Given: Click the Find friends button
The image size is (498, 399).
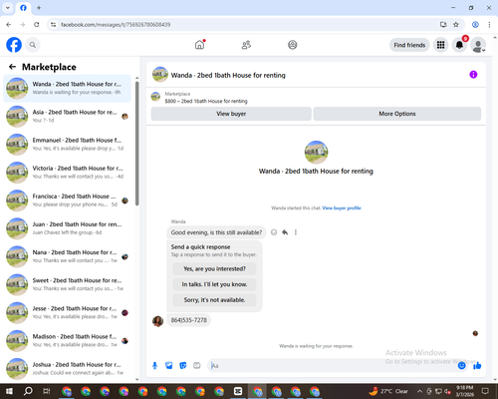Looking at the screenshot, I should click(x=409, y=45).
